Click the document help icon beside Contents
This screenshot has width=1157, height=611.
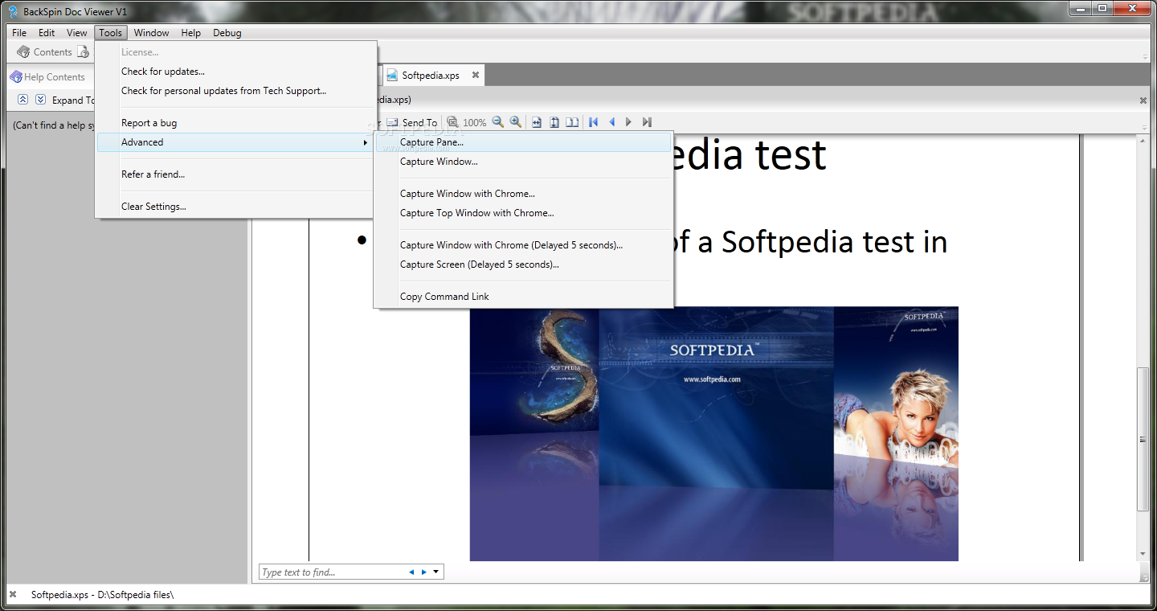coord(83,52)
